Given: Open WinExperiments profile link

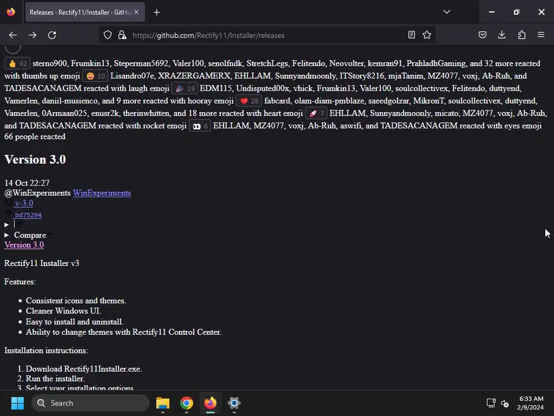Looking at the screenshot, I should pos(102,193).
